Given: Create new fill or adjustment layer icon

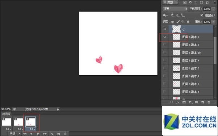Looking at the screenshot, I should [x=190, y=102].
